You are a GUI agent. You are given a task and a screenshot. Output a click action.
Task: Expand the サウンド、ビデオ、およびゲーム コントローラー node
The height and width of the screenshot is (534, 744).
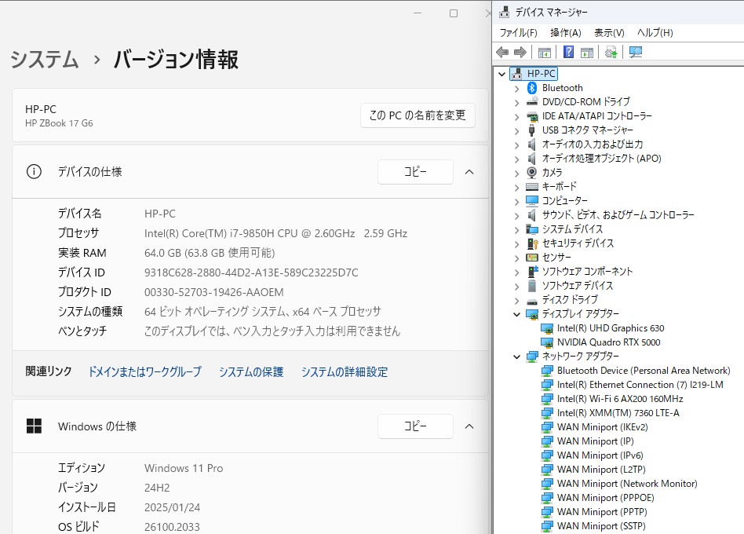click(516, 215)
